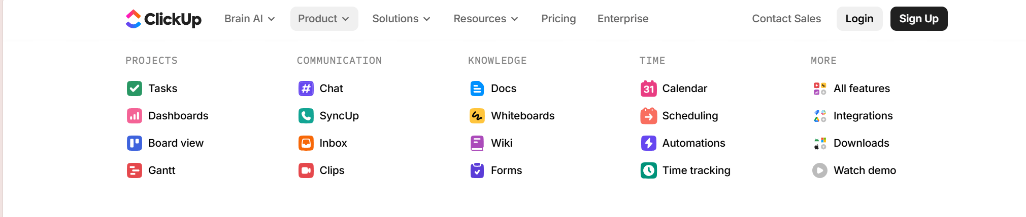Expand the Brain AI dropdown
The image size is (1026, 217).
[x=249, y=19]
